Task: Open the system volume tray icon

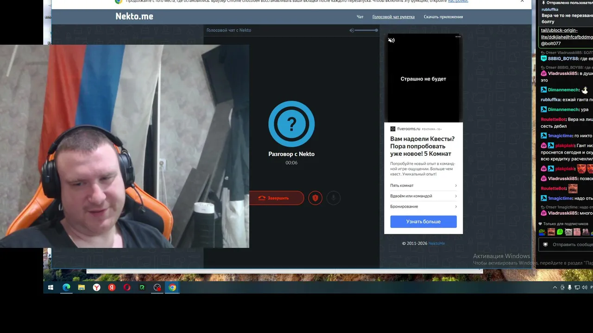Action: click(584, 288)
